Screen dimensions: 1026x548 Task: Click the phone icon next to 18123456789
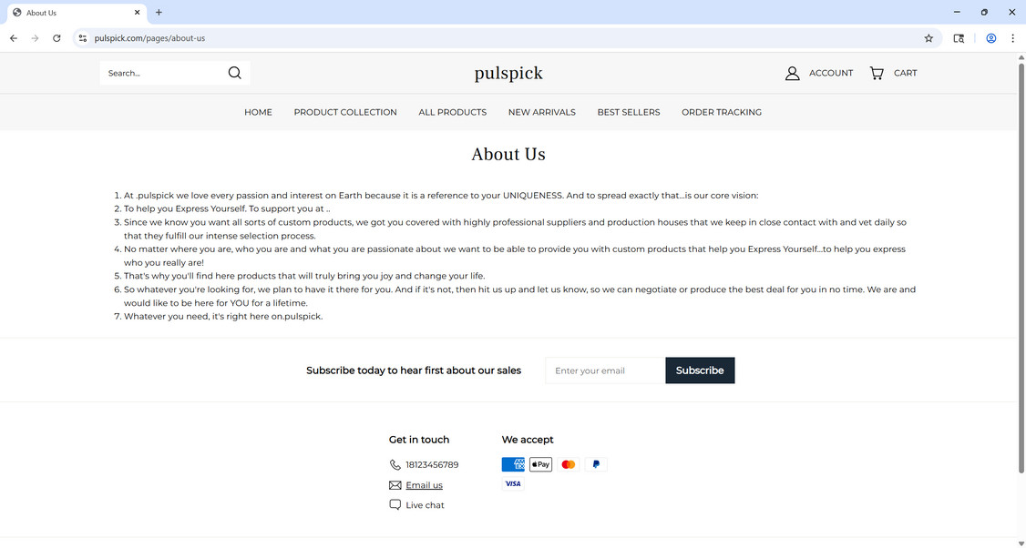click(395, 464)
